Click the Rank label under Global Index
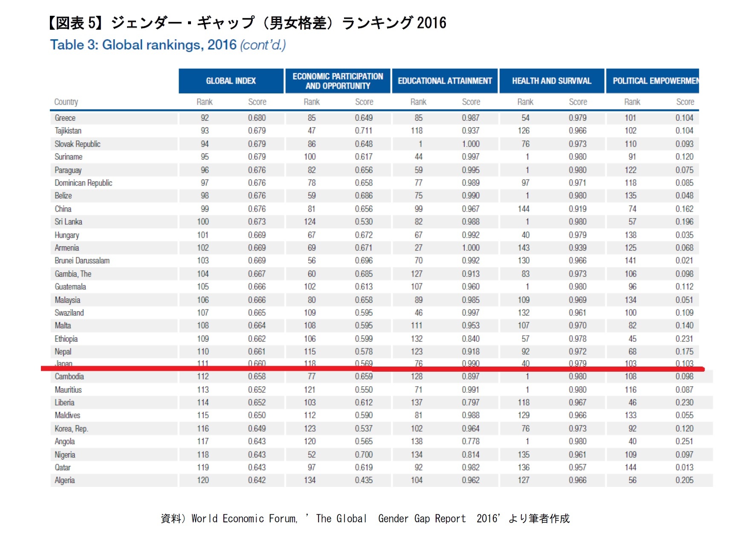 coord(205,102)
